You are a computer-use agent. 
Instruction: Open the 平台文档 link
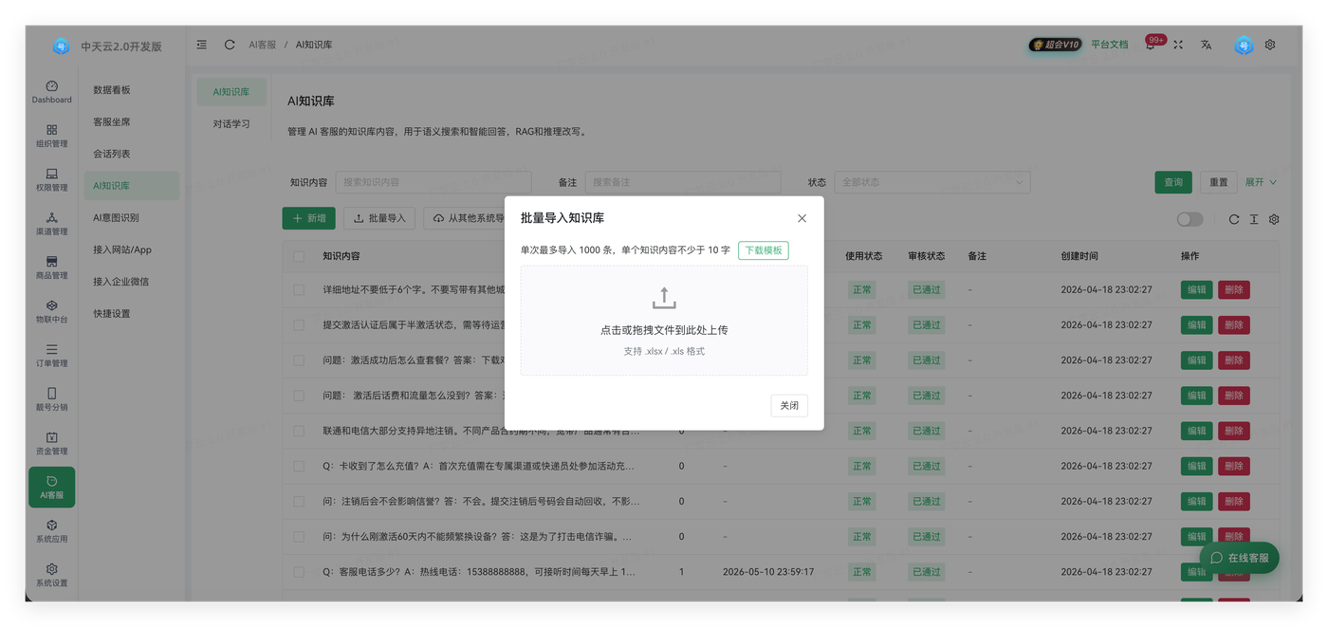click(1110, 45)
